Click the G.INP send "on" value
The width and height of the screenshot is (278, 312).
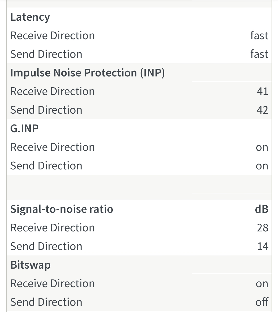(x=262, y=166)
